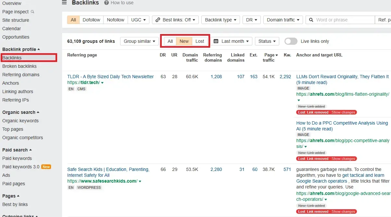Select the New links filter
The width and height of the screenshot is (391, 217).
184,41
